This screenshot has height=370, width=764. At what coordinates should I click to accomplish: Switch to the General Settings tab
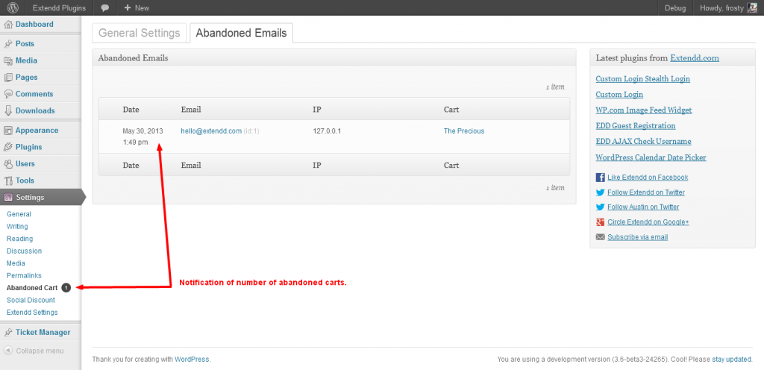pos(140,33)
